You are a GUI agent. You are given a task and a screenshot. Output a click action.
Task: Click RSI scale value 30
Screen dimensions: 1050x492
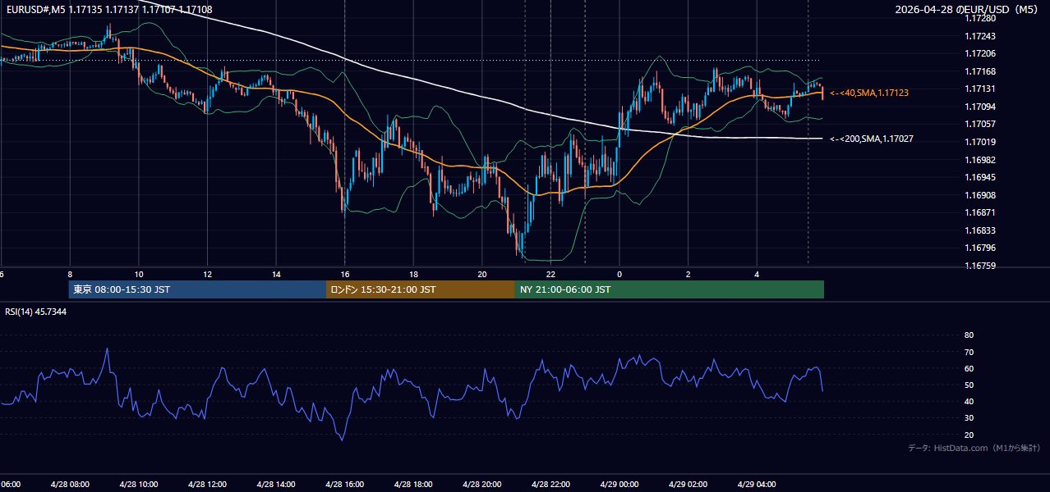point(969,417)
